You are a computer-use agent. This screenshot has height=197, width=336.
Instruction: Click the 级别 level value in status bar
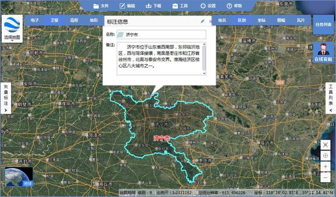click(x=145, y=192)
